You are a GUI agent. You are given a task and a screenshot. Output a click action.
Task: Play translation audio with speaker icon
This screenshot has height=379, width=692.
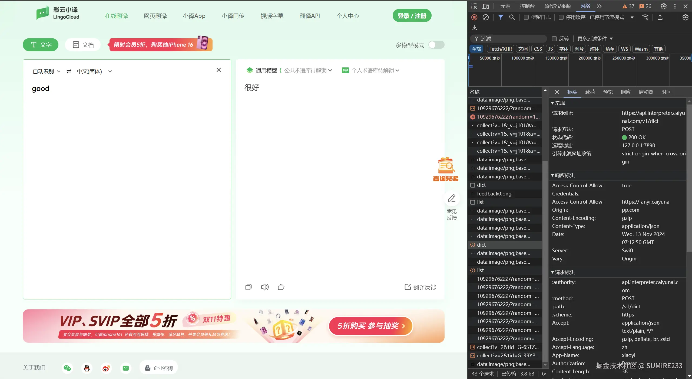(x=265, y=287)
